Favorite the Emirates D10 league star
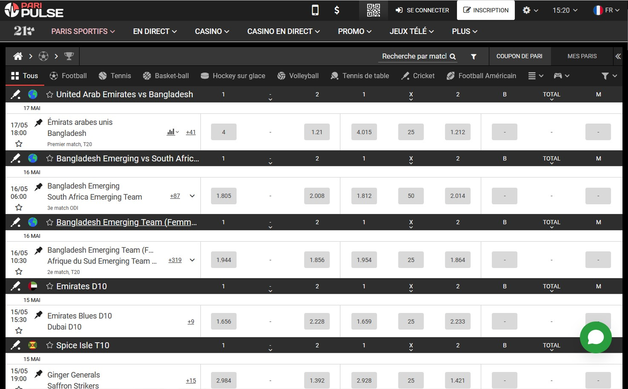 tap(50, 286)
